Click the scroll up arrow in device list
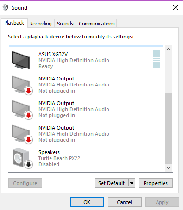This screenshot has width=183, height=210. (168, 49)
